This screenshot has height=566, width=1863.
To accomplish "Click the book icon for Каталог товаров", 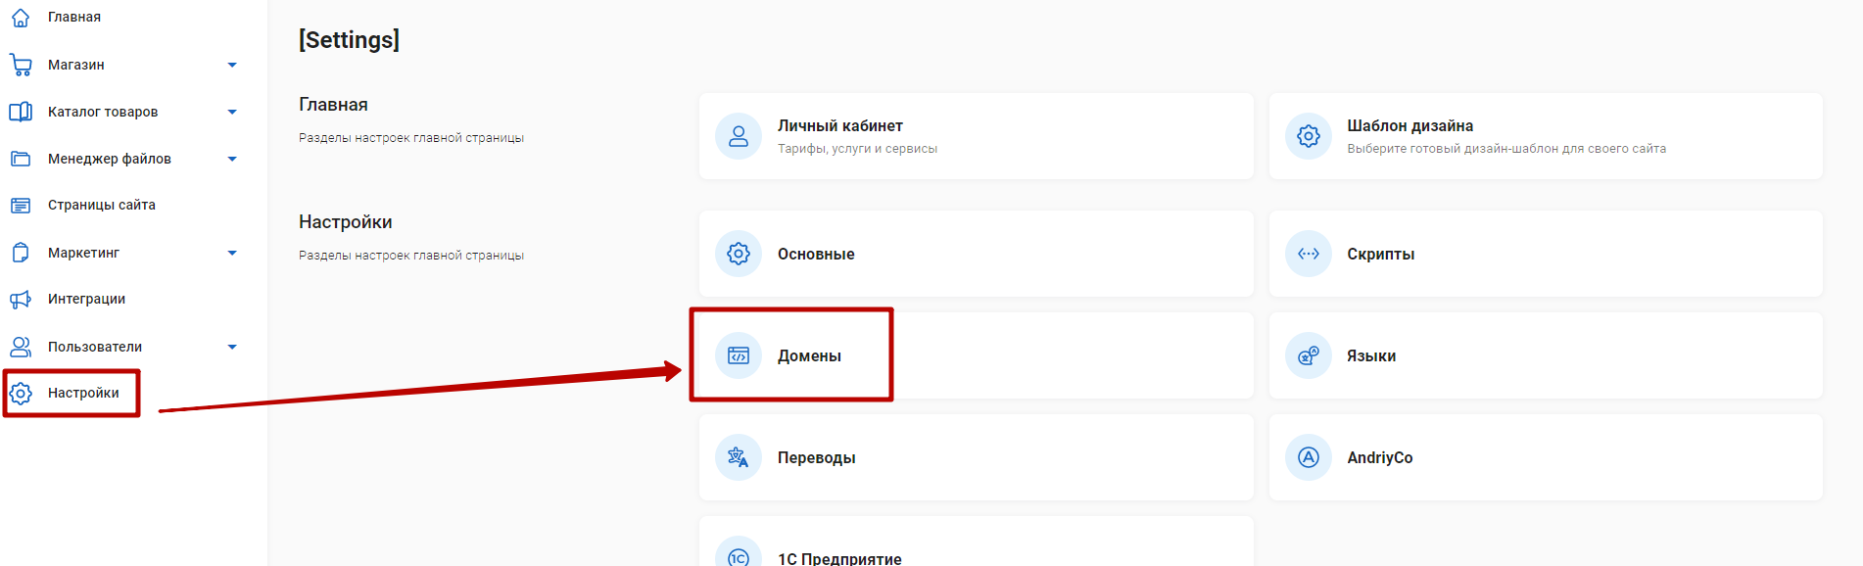I will point(21,112).
